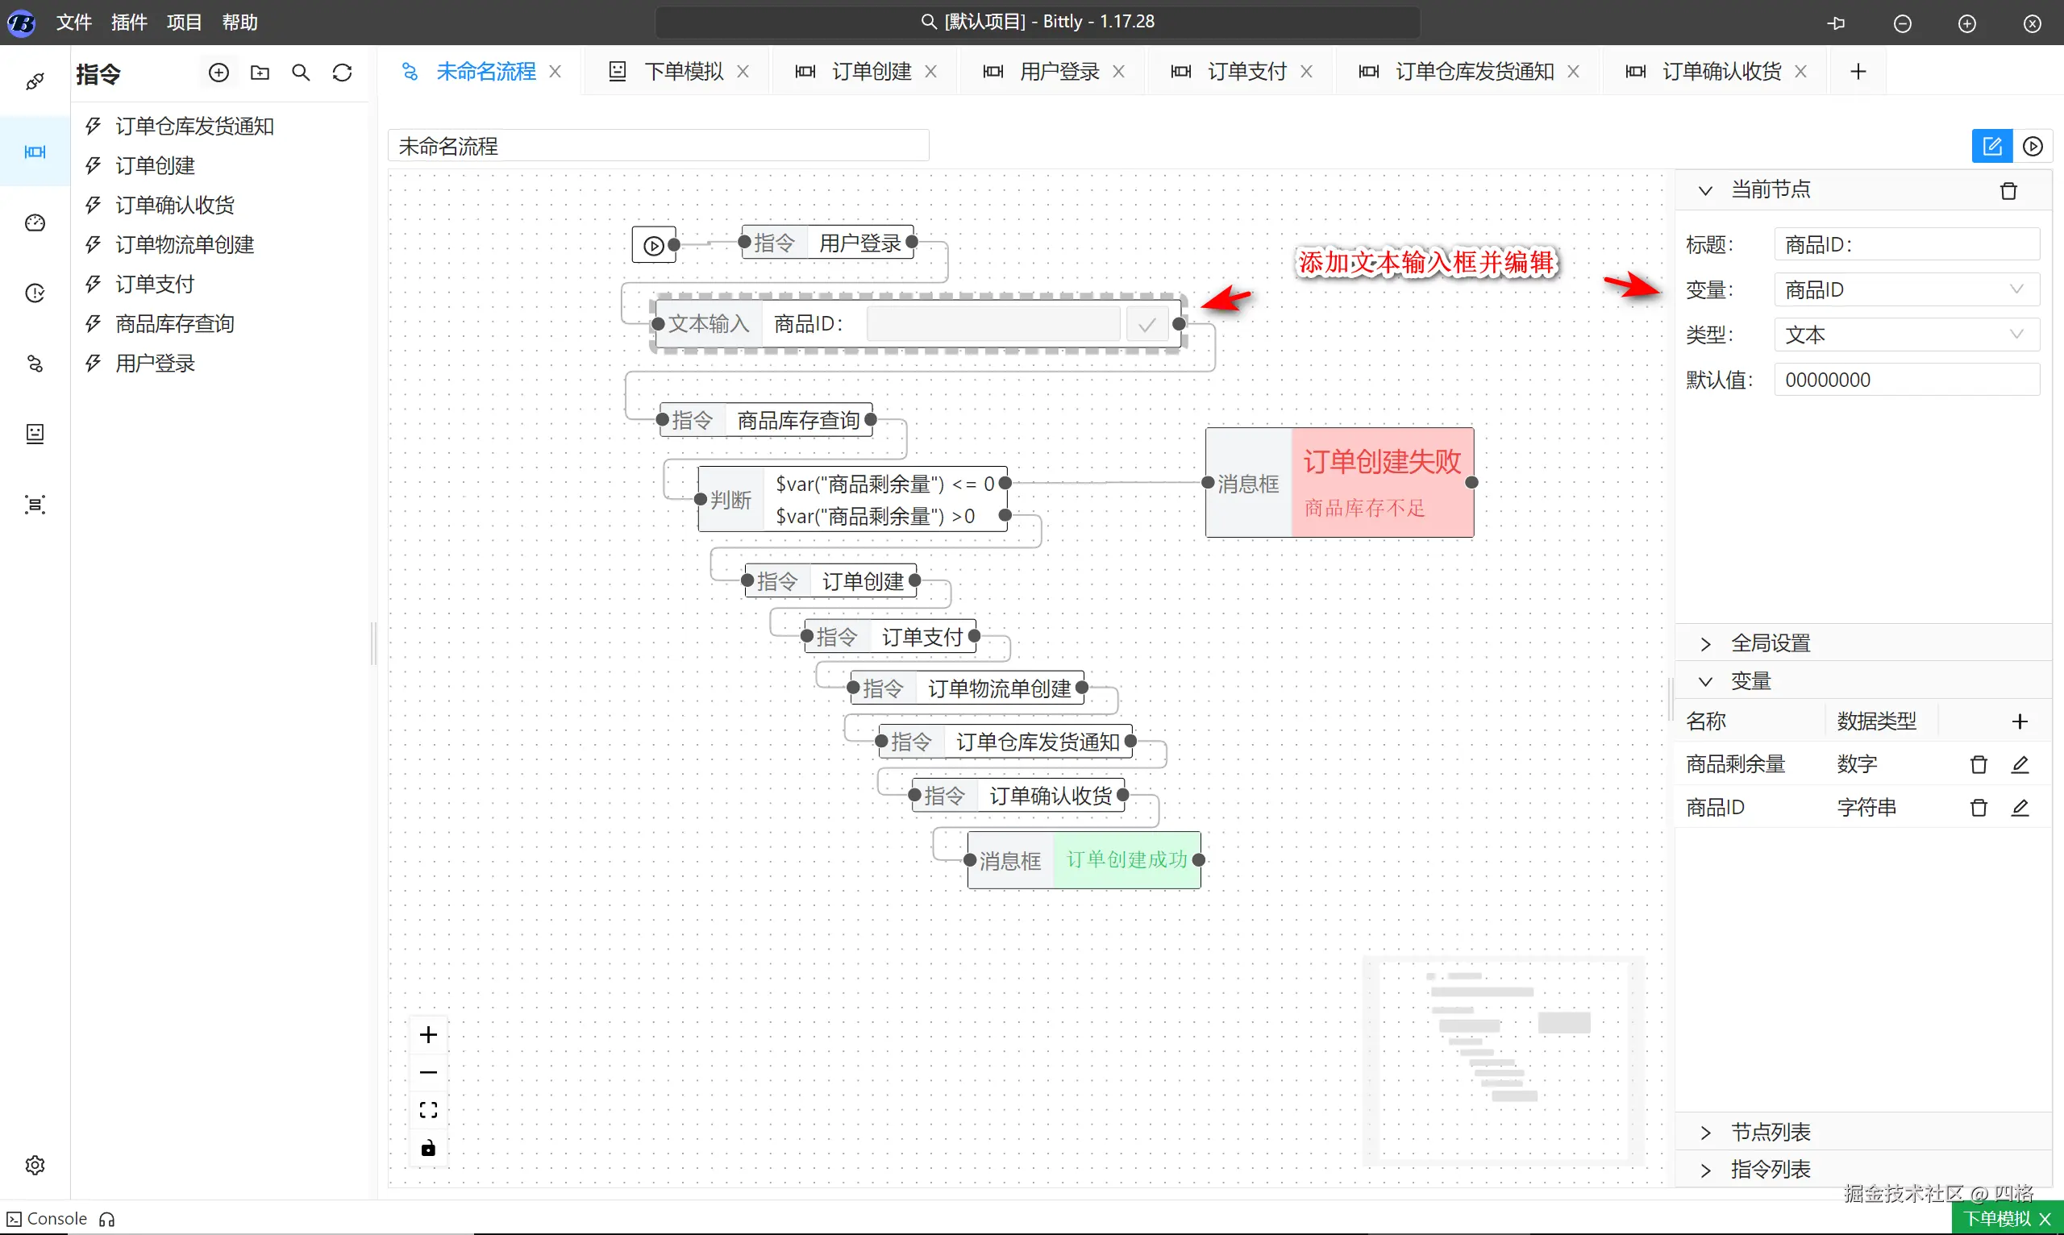Click the settings gear in the sidebar
This screenshot has width=2064, height=1235.
point(35,1164)
